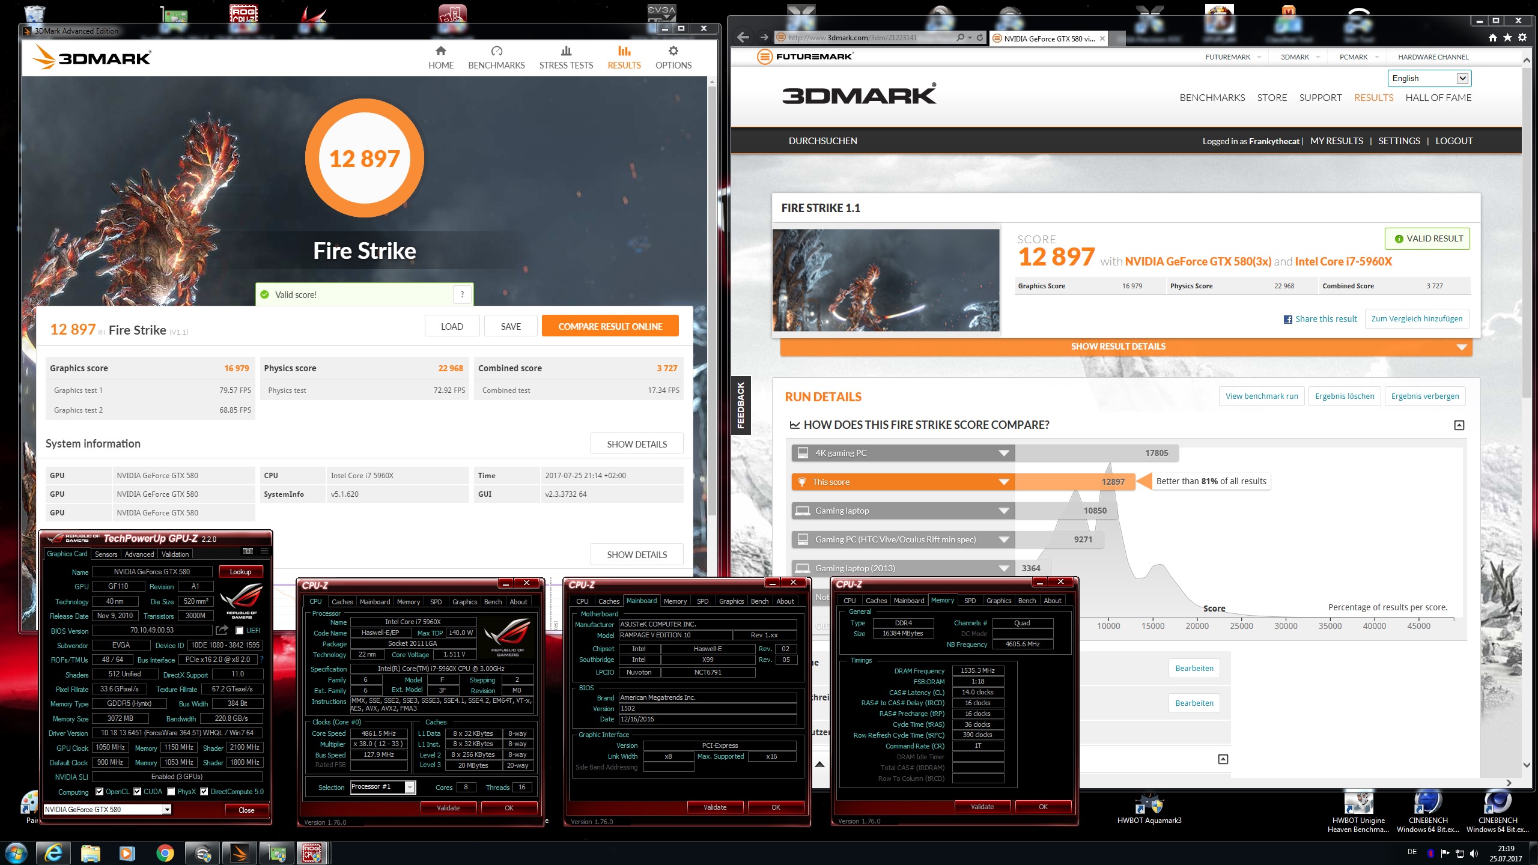Open the English language dropdown

1429,78
